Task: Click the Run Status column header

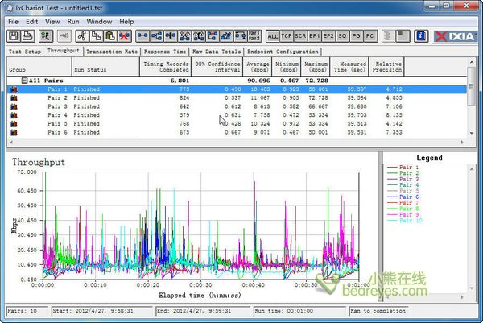Action: (106, 67)
